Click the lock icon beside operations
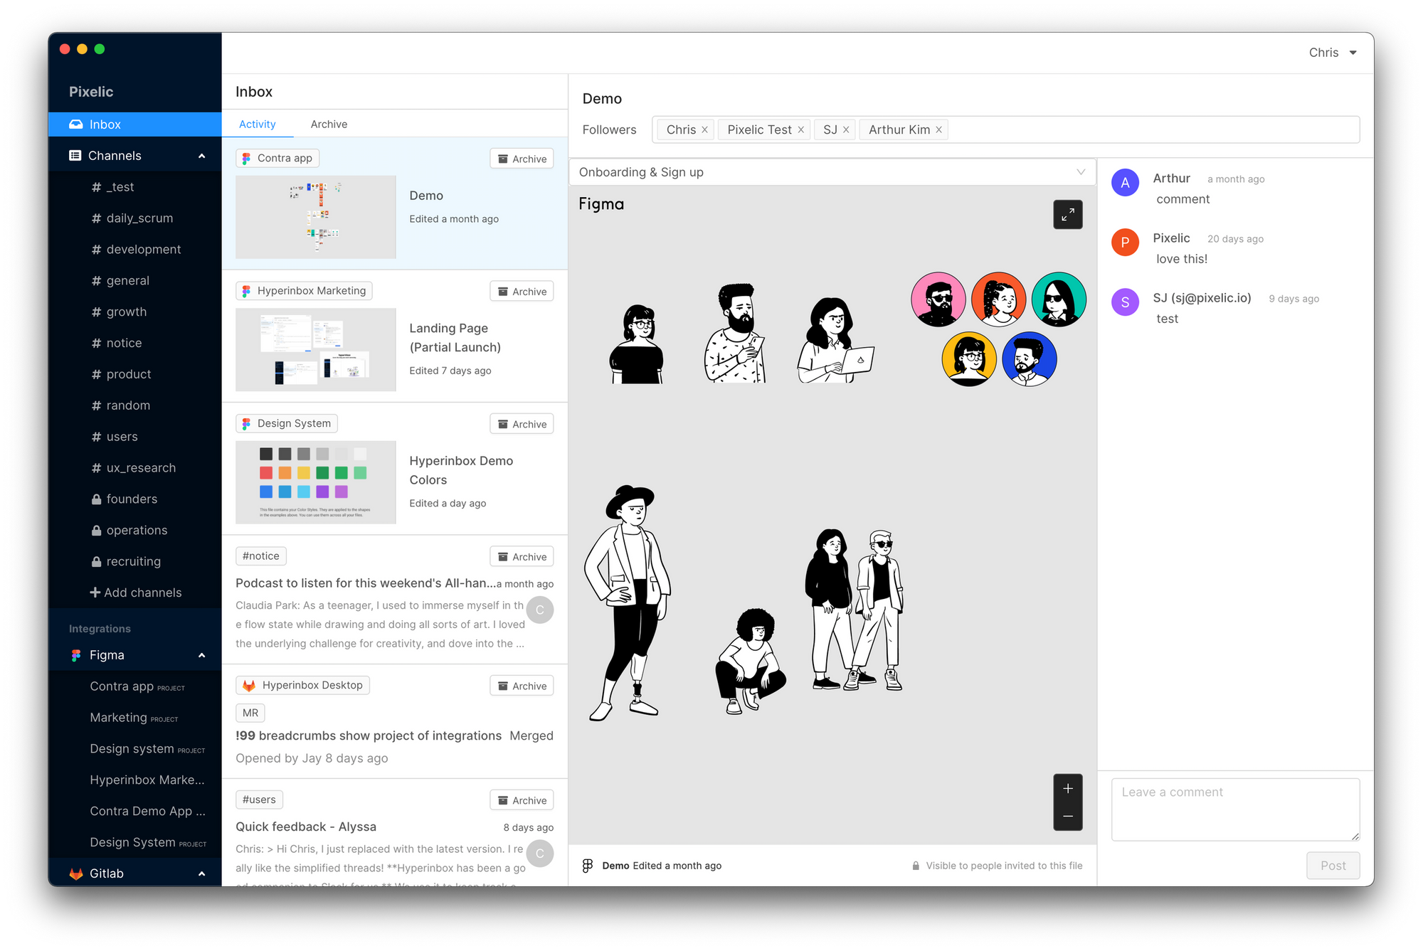 96,531
